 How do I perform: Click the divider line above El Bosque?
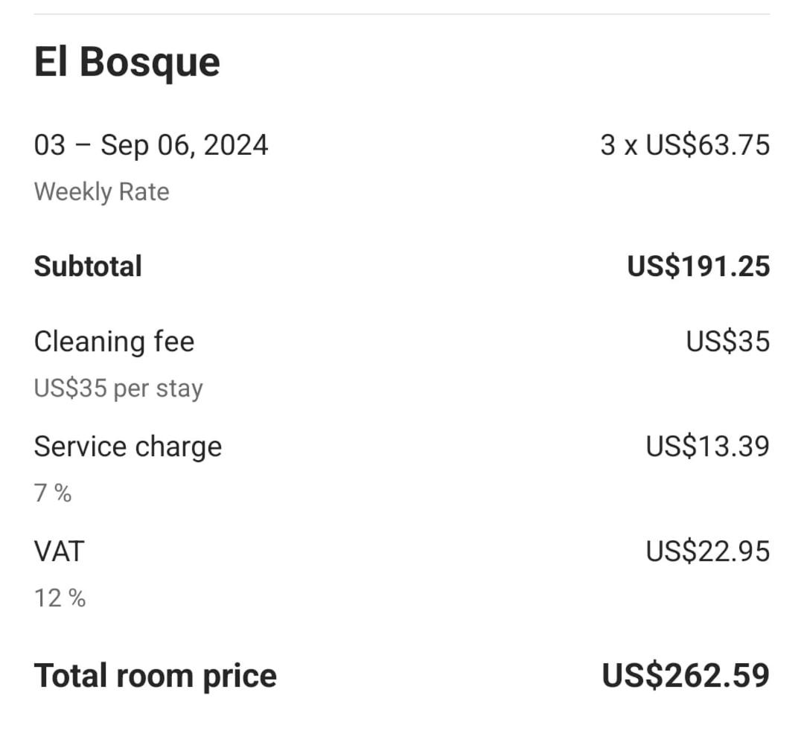[402, 14]
